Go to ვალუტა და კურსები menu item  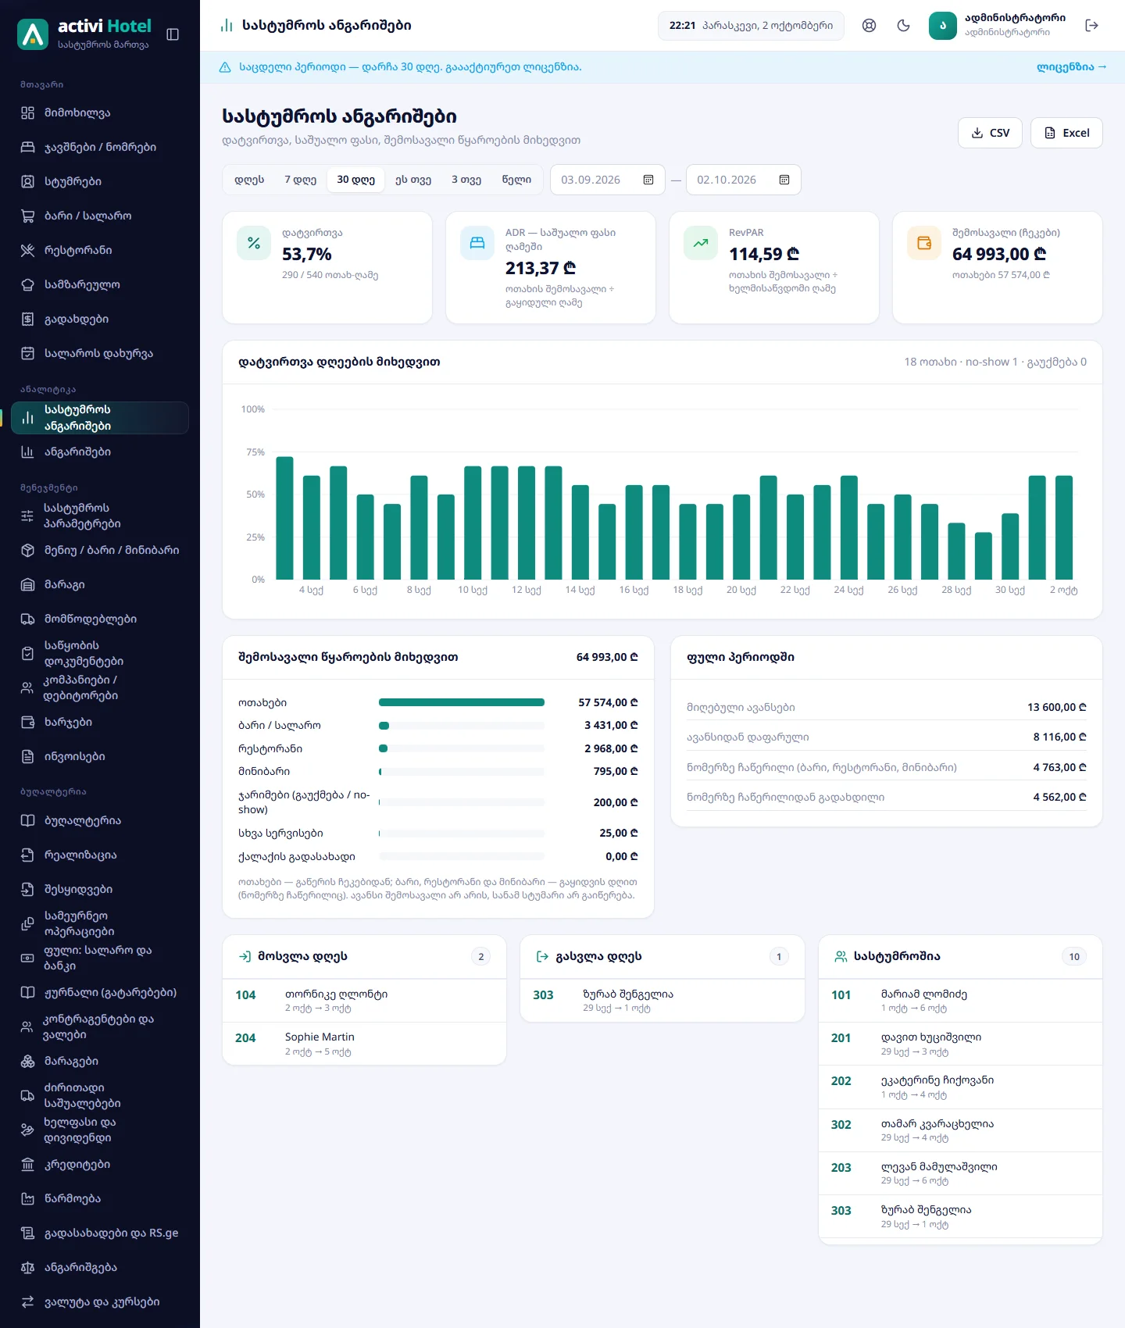point(100,1301)
